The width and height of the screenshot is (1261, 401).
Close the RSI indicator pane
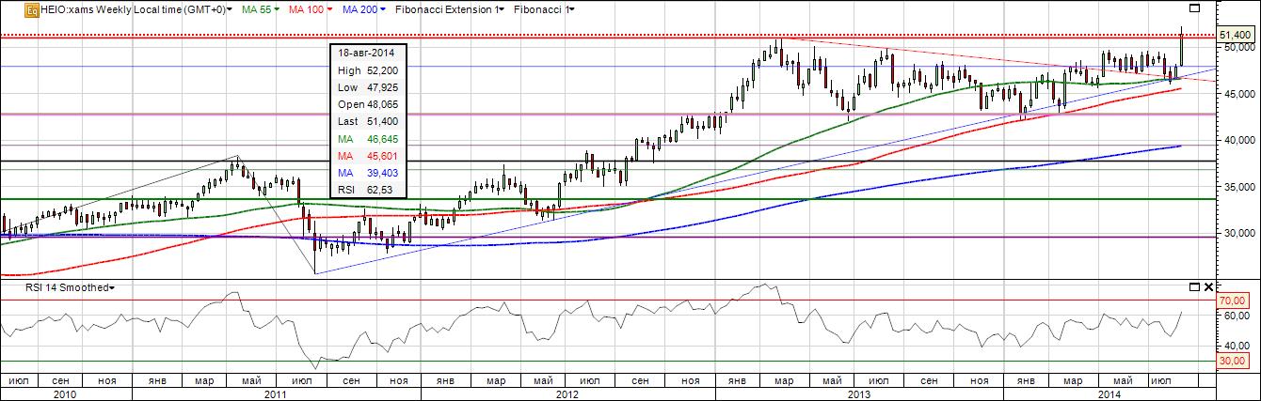click(x=1206, y=285)
